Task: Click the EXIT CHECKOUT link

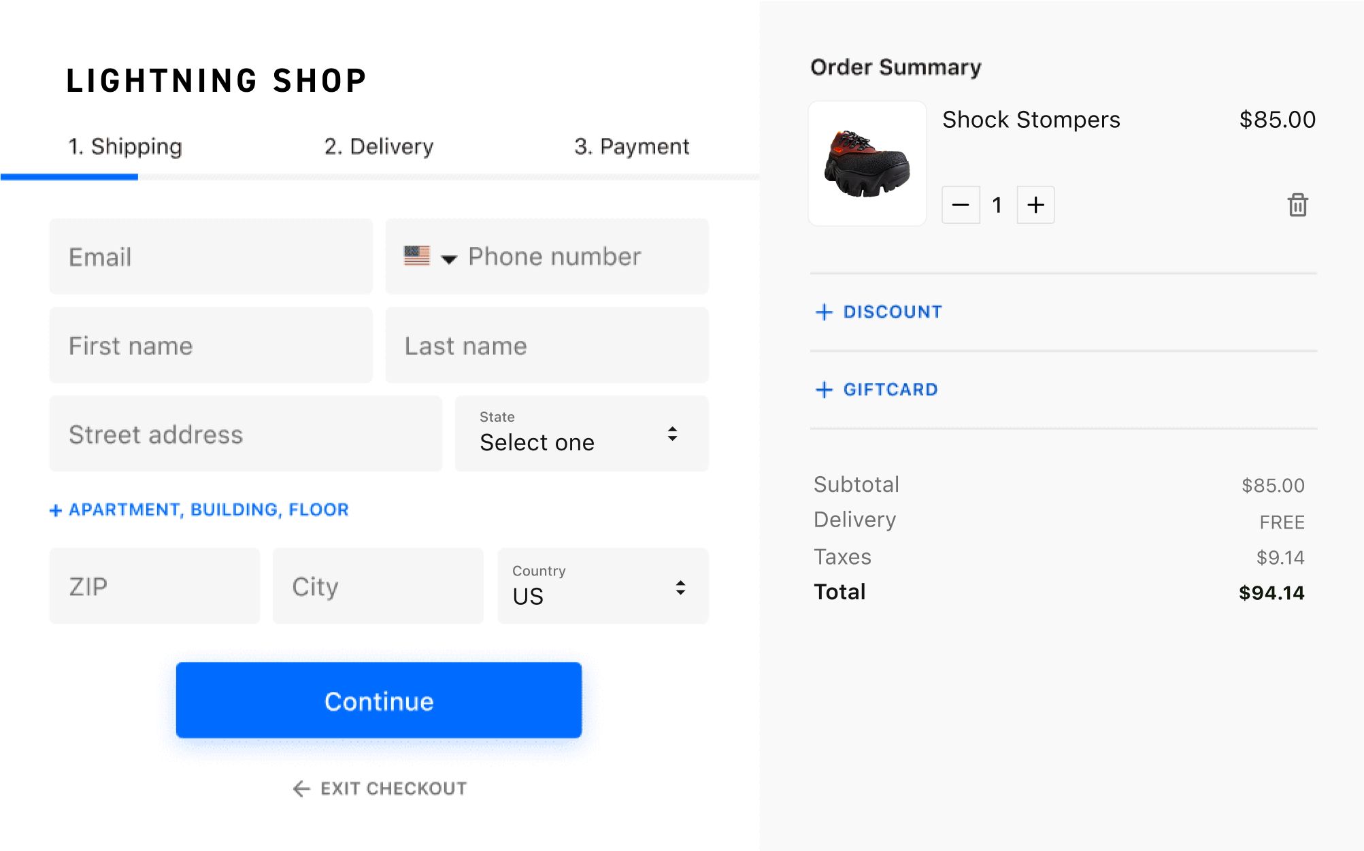Action: tap(393, 788)
